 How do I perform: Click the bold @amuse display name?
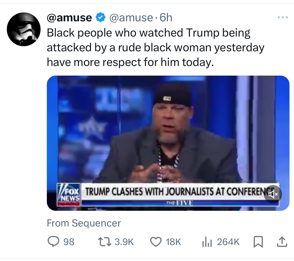tap(69, 18)
